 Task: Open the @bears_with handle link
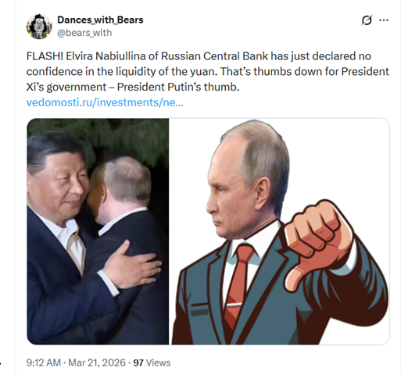coord(84,33)
